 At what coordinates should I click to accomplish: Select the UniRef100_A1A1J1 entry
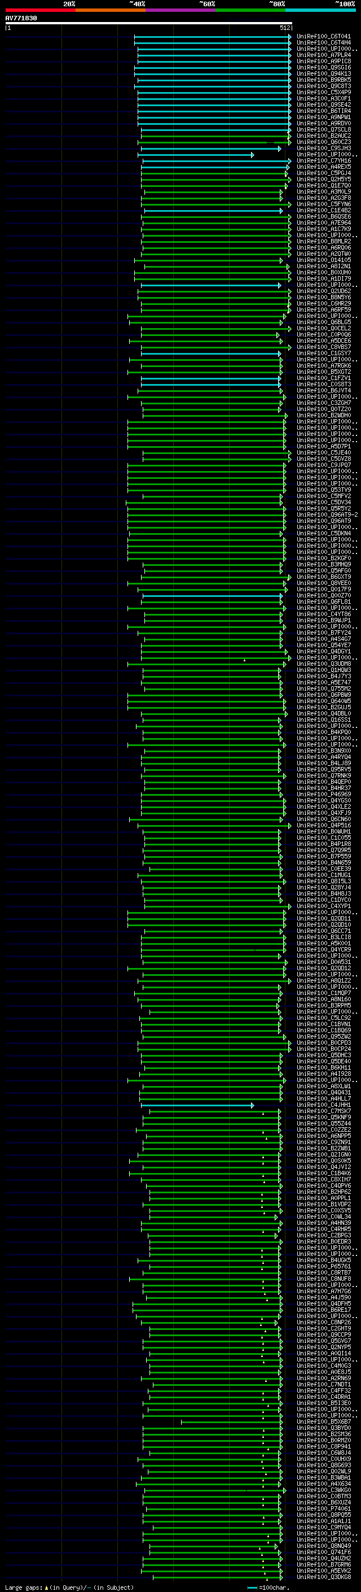(x=324, y=1521)
